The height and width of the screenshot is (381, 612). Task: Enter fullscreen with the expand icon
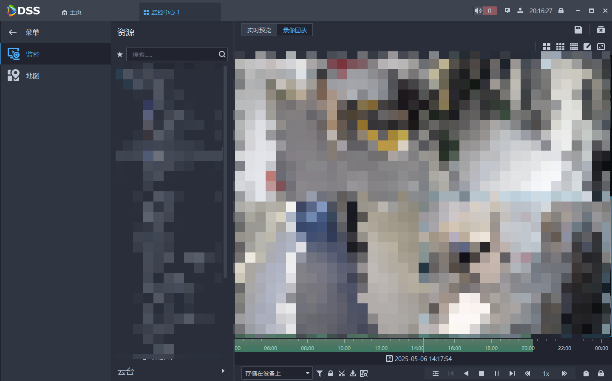point(601,47)
